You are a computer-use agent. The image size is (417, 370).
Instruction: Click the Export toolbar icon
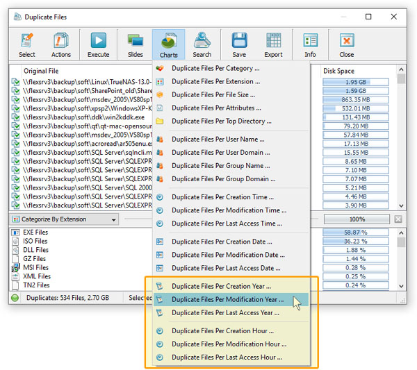[x=273, y=45]
